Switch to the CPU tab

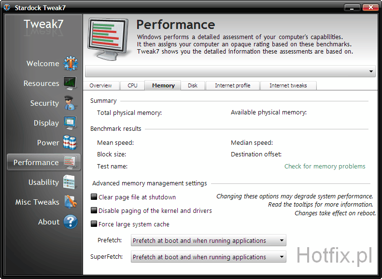pos(132,85)
